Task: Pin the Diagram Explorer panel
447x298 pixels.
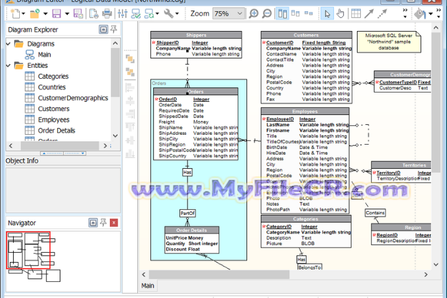Action: click(114, 29)
